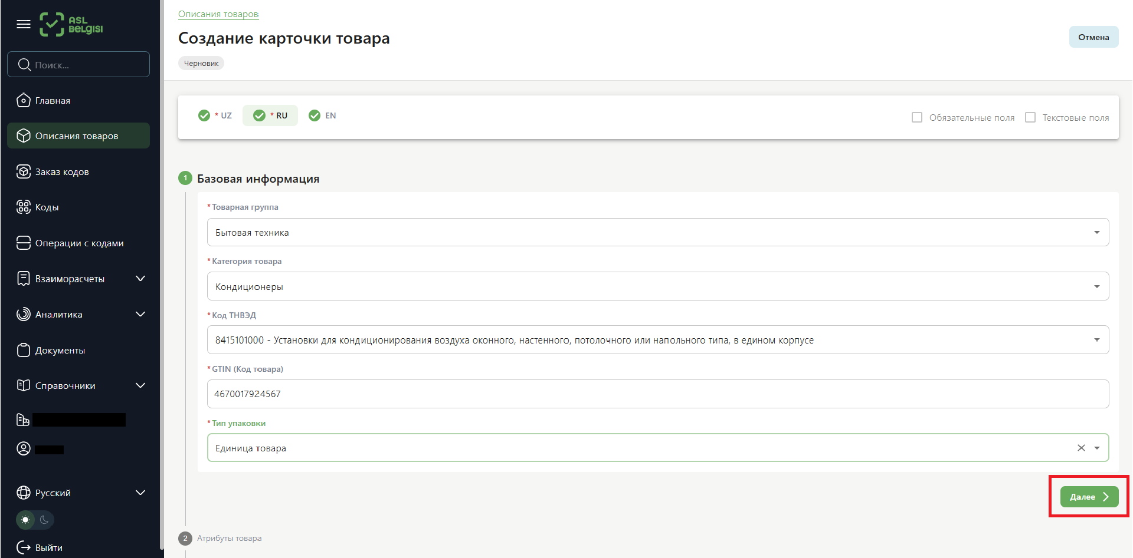The width and height of the screenshot is (1133, 558).
Task: Enable the Обязательные поля checkbox
Action: point(917,117)
